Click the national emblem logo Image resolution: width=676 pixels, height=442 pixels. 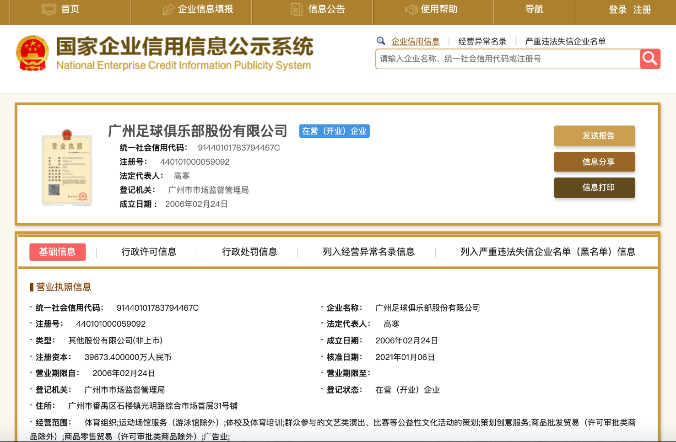[x=32, y=54]
